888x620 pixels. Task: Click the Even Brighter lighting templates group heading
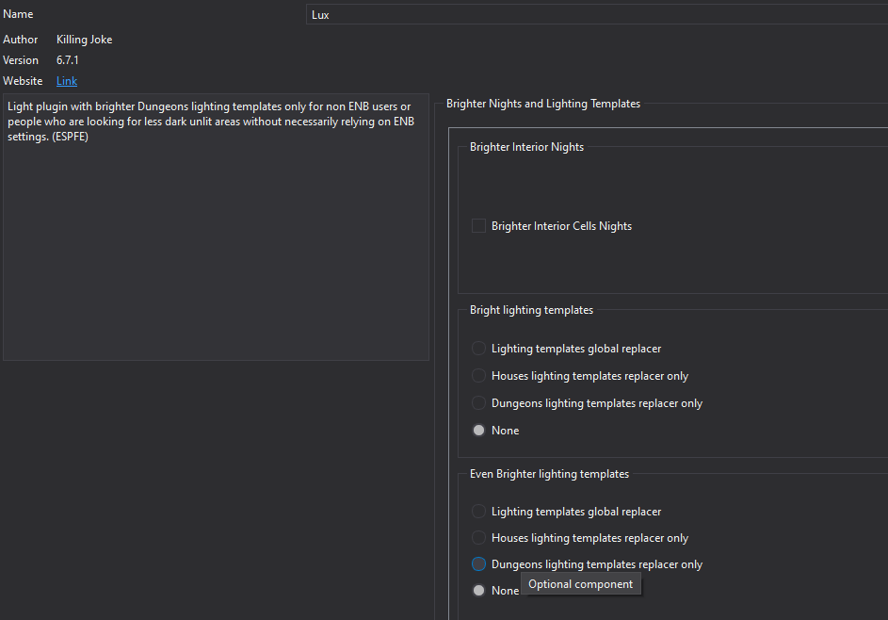tap(549, 474)
